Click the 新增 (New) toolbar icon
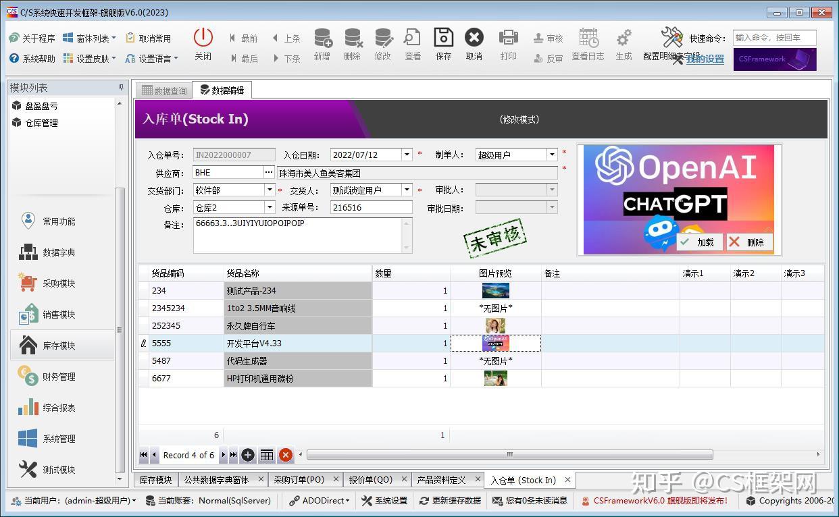 322,44
